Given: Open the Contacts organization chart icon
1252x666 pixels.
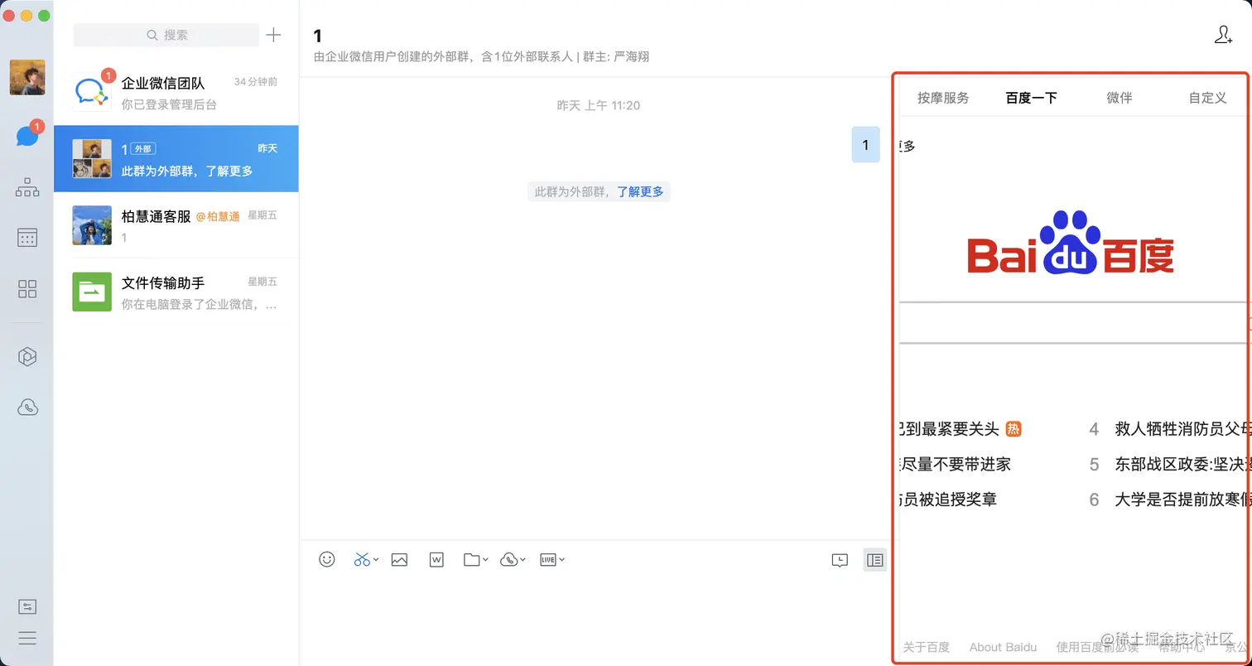Looking at the screenshot, I should (27, 187).
